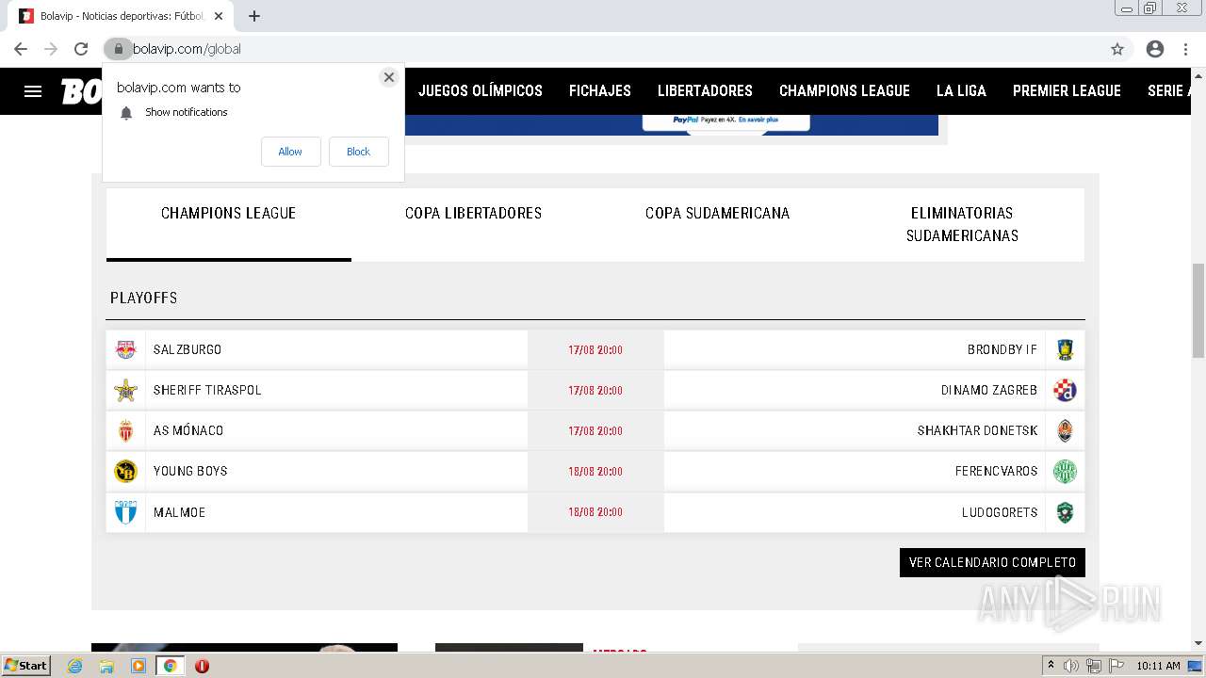Image resolution: width=1206 pixels, height=678 pixels.
Task: Bookmark this page with star icon
Action: tap(1117, 49)
